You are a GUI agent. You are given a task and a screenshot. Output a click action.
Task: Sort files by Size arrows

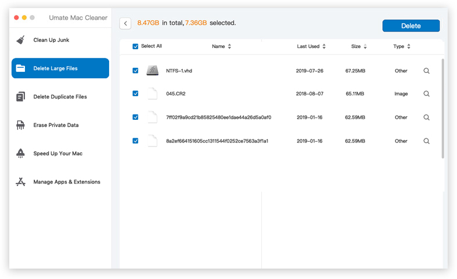365,46
